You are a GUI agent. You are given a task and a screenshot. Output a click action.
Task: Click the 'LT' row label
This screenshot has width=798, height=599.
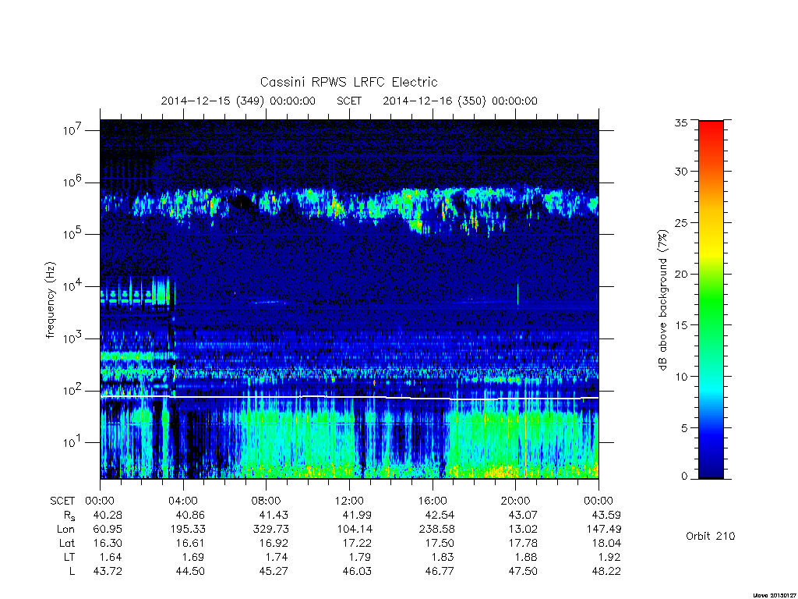pos(69,557)
